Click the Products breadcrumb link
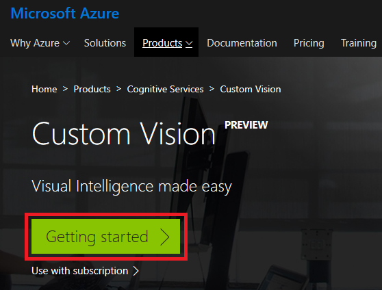 (92, 89)
